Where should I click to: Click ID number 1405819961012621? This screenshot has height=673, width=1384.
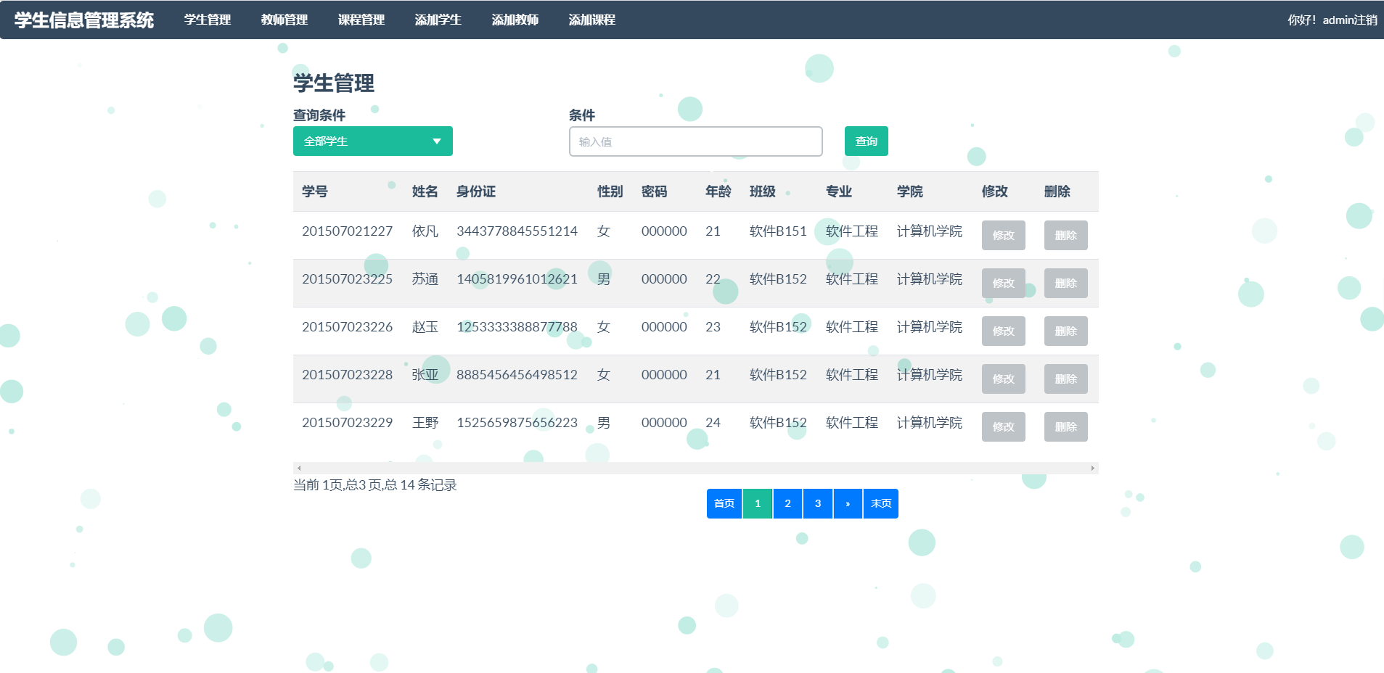(517, 278)
